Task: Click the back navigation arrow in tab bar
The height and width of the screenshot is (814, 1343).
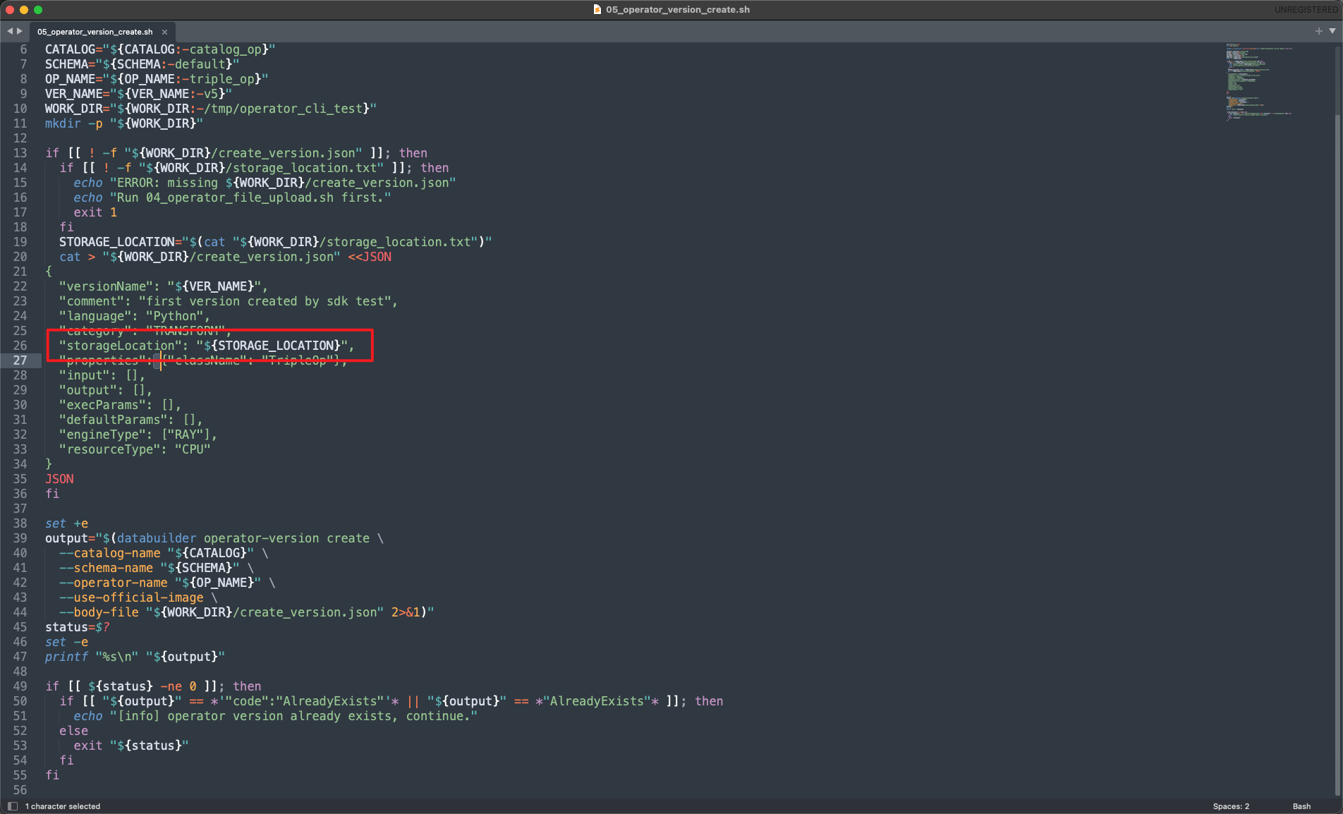Action: point(10,31)
